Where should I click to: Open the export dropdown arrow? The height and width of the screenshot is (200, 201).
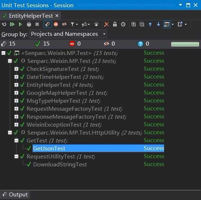tap(186, 24)
